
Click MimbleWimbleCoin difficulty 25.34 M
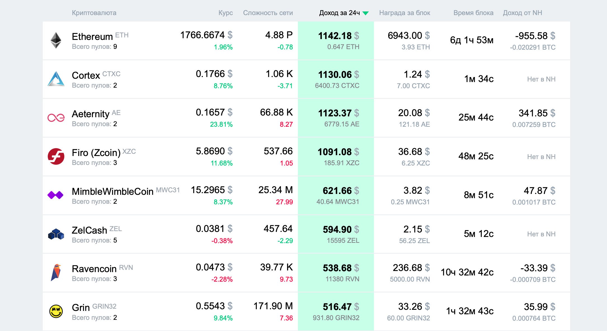[x=275, y=190]
